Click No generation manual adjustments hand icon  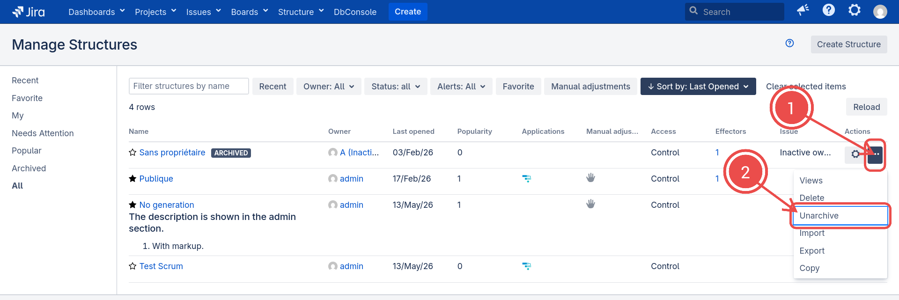tap(591, 204)
